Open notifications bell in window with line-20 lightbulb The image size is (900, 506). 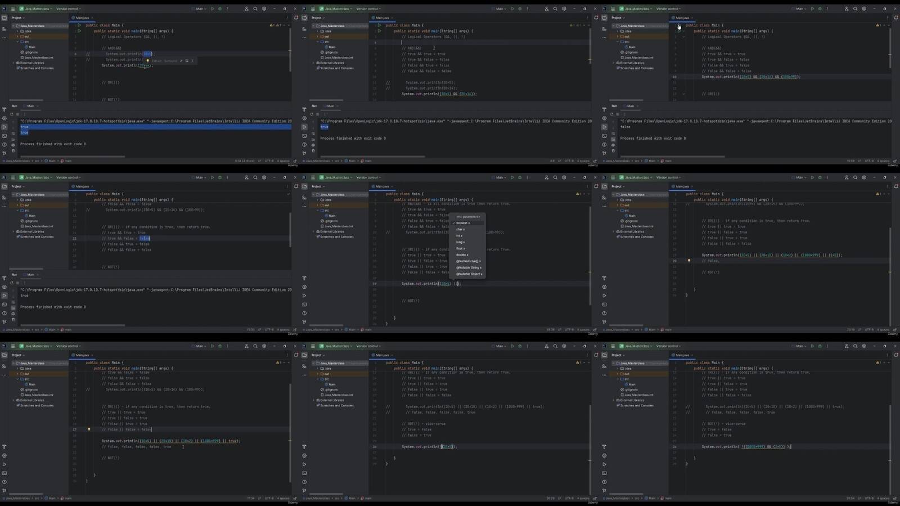tap(896, 186)
